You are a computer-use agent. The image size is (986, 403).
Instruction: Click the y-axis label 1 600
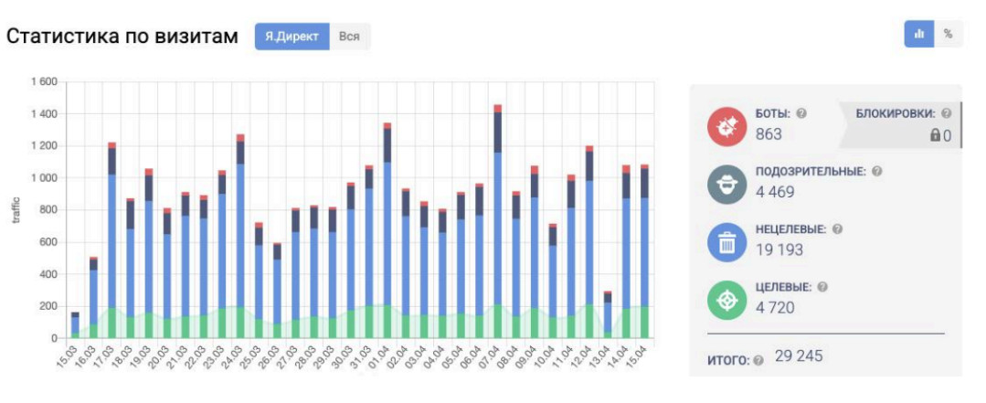coord(44,81)
